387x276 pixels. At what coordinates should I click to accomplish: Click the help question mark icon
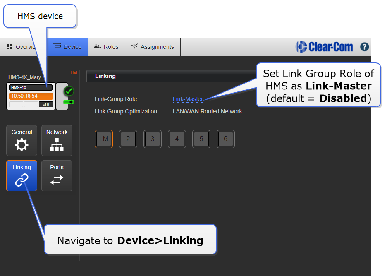[364, 47]
